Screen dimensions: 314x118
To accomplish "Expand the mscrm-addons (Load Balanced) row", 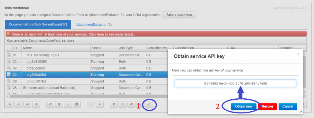I will pos(25,88).
